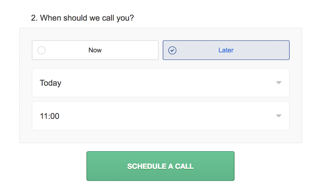The width and height of the screenshot is (325, 191).
Task: Click the "Now" text label
Action: pyautogui.click(x=95, y=50)
